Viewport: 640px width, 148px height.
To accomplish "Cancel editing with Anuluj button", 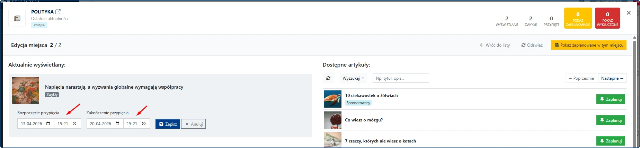I will 193,124.
